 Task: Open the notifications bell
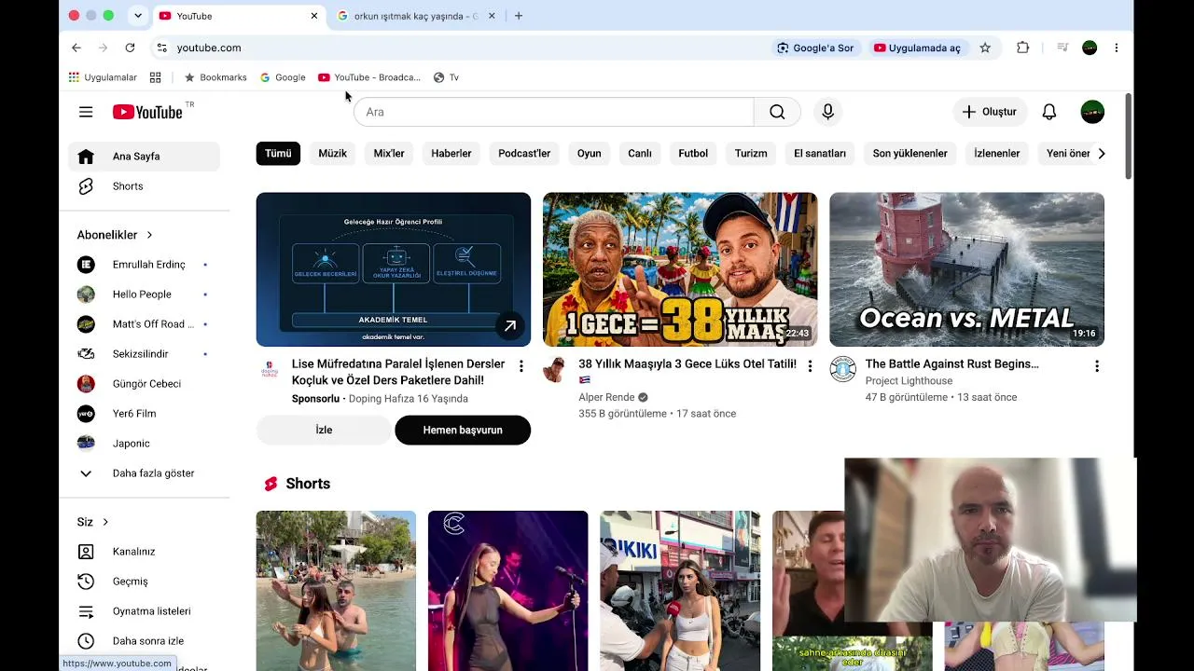[x=1049, y=112]
